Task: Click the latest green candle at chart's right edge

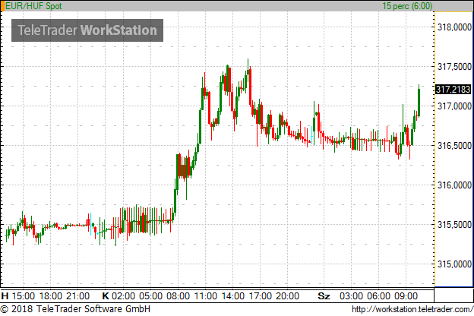Action: click(419, 101)
